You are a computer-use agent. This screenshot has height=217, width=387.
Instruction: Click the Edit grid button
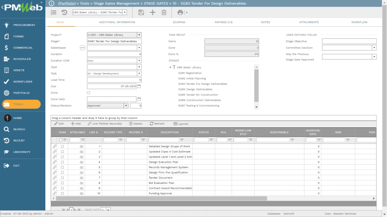(x=59, y=124)
